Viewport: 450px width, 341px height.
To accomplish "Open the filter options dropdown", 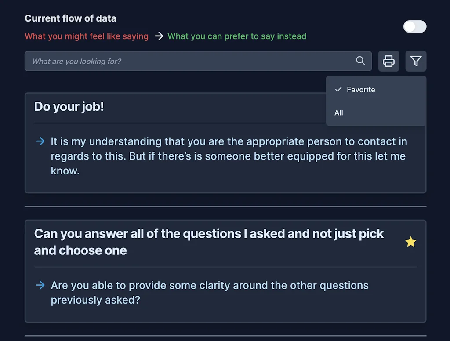I will click(x=416, y=61).
